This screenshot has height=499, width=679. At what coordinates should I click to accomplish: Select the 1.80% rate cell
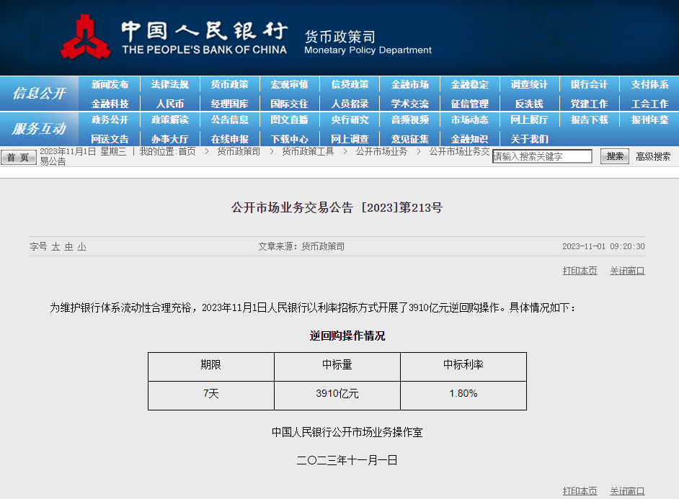tap(463, 395)
